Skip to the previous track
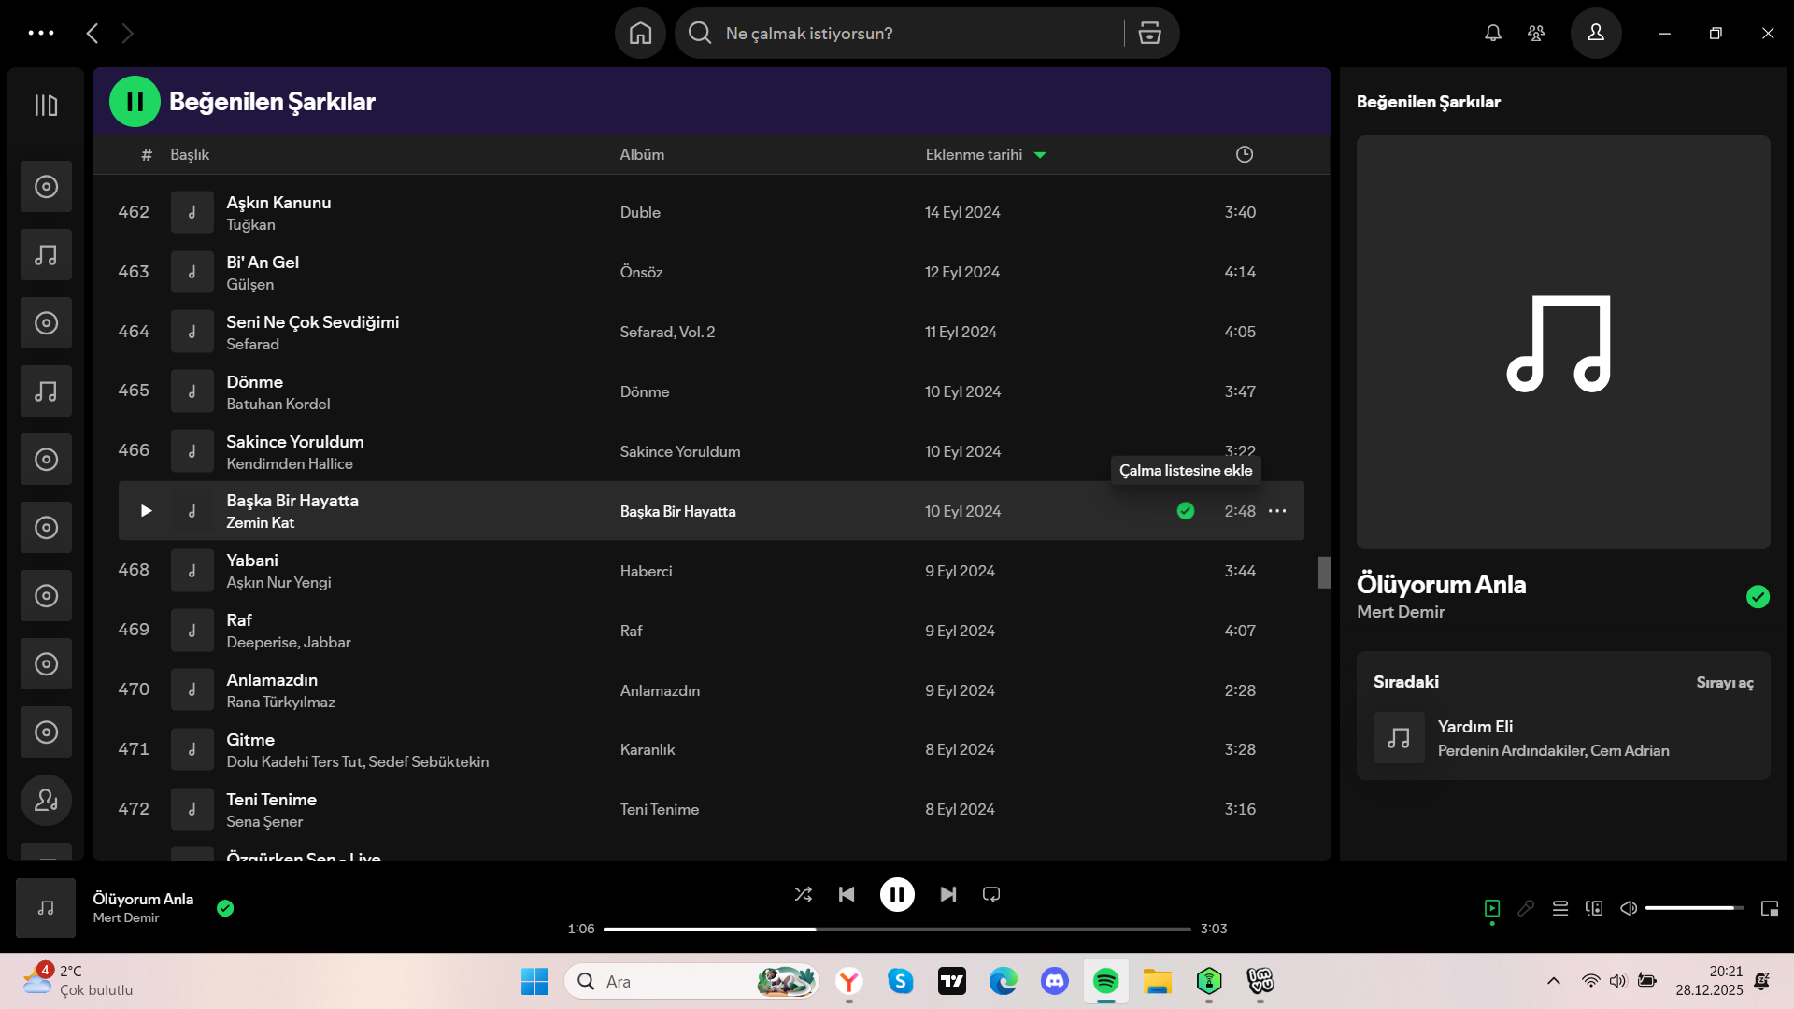Screen dimensions: 1794x1009 click(x=847, y=895)
